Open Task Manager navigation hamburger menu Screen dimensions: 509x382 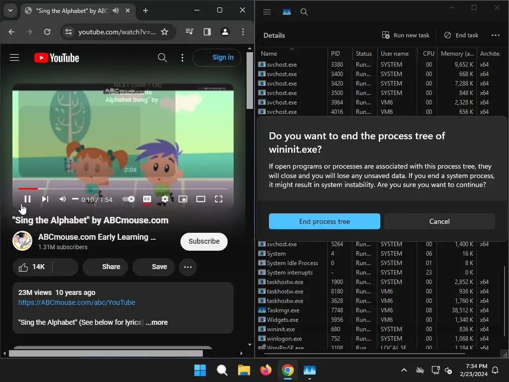click(267, 12)
